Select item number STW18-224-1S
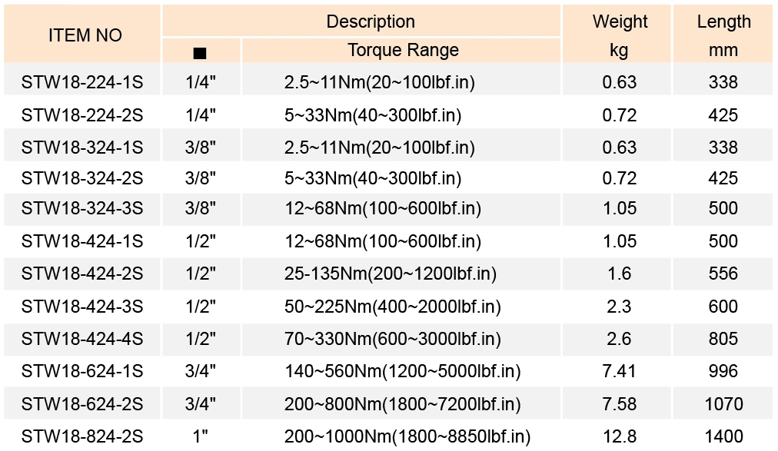 pos(82,82)
